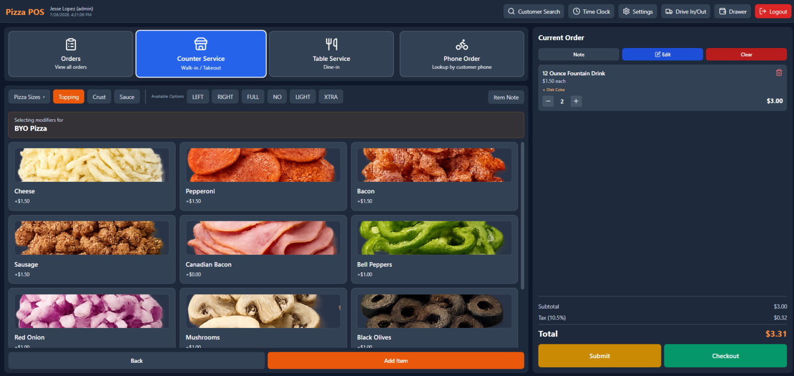The width and height of the screenshot is (794, 376).
Task: Open the Pizza Sizes category
Action: coord(29,97)
